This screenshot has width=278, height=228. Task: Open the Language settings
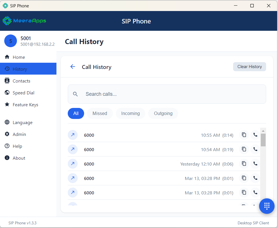click(x=23, y=122)
